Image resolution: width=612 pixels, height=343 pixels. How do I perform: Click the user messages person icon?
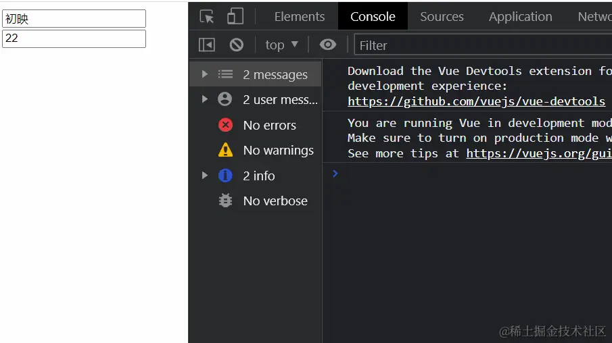coord(225,99)
